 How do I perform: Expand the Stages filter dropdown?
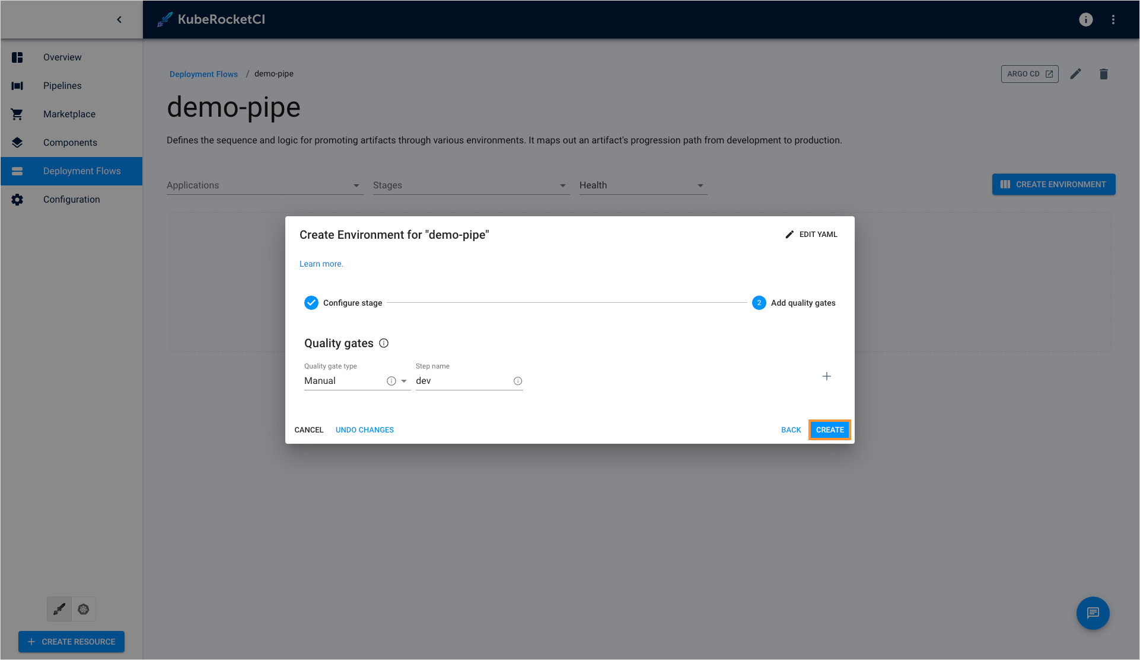(x=563, y=185)
